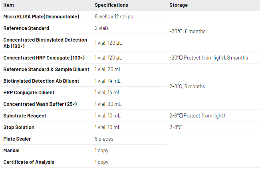Click the Item column header
This screenshot has height=171, width=260.
pos(8,5)
